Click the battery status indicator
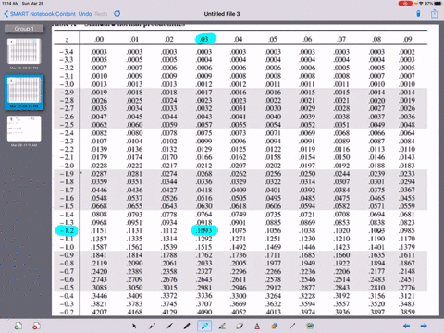This screenshot has height=333, width=444. click(438, 4)
